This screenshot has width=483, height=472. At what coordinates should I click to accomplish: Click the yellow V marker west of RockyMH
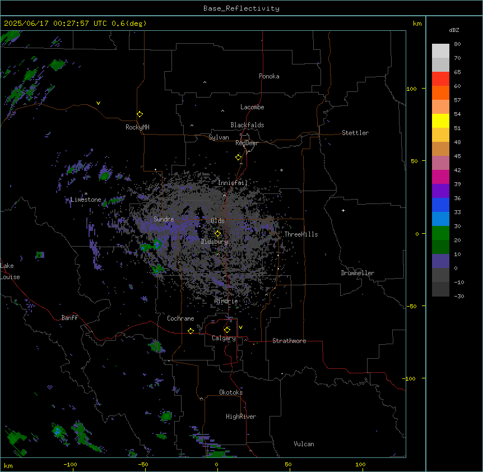click(98, 103)
